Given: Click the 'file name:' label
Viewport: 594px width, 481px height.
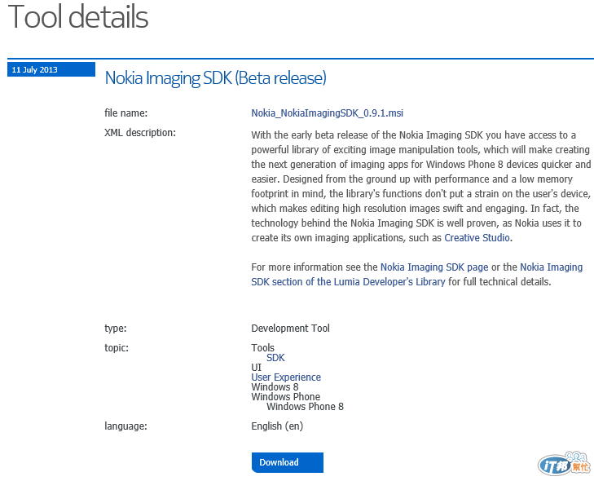Looking at the screenshot, I should point(125,113).
